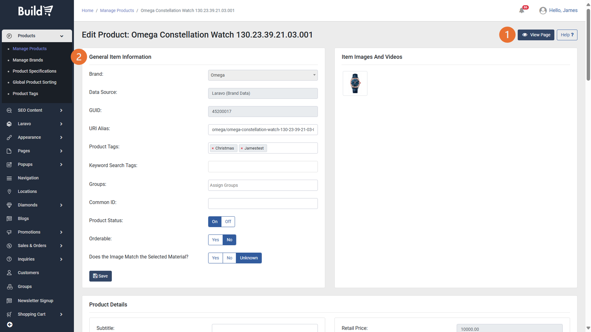
Task: Click the collapse sidebar arrow icon
Action: point(10,325)
